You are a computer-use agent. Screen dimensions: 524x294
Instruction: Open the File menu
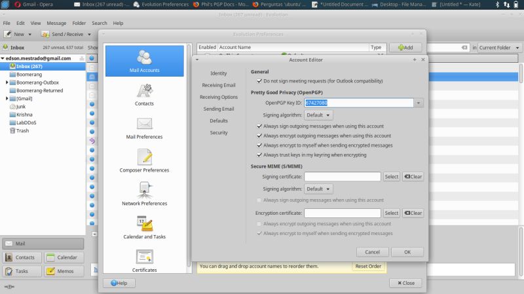pos(7,23)
